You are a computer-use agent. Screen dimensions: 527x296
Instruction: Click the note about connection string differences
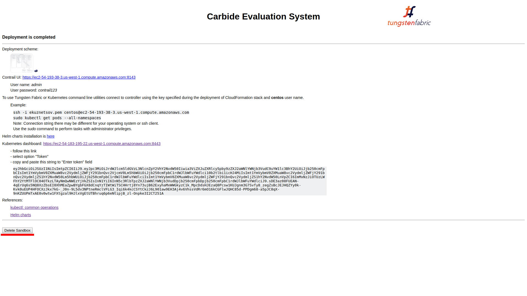[x=86, y=123]
